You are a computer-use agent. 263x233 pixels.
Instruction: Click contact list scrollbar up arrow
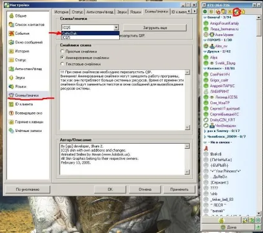tap(259, 17)
